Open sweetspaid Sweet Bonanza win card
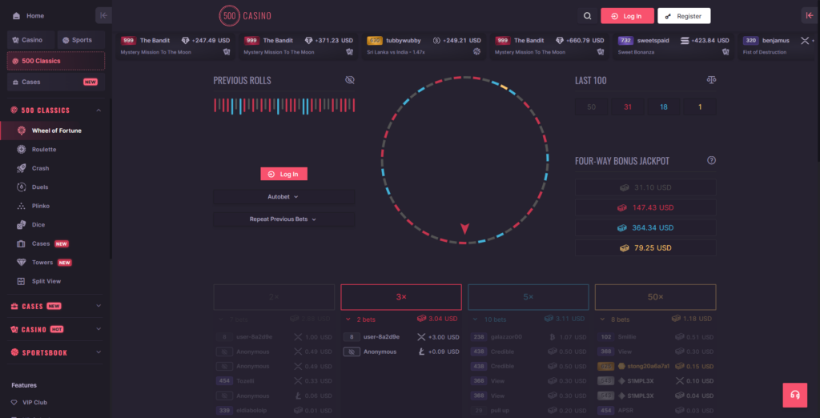 pyautogui.click(x=673, y=46)
